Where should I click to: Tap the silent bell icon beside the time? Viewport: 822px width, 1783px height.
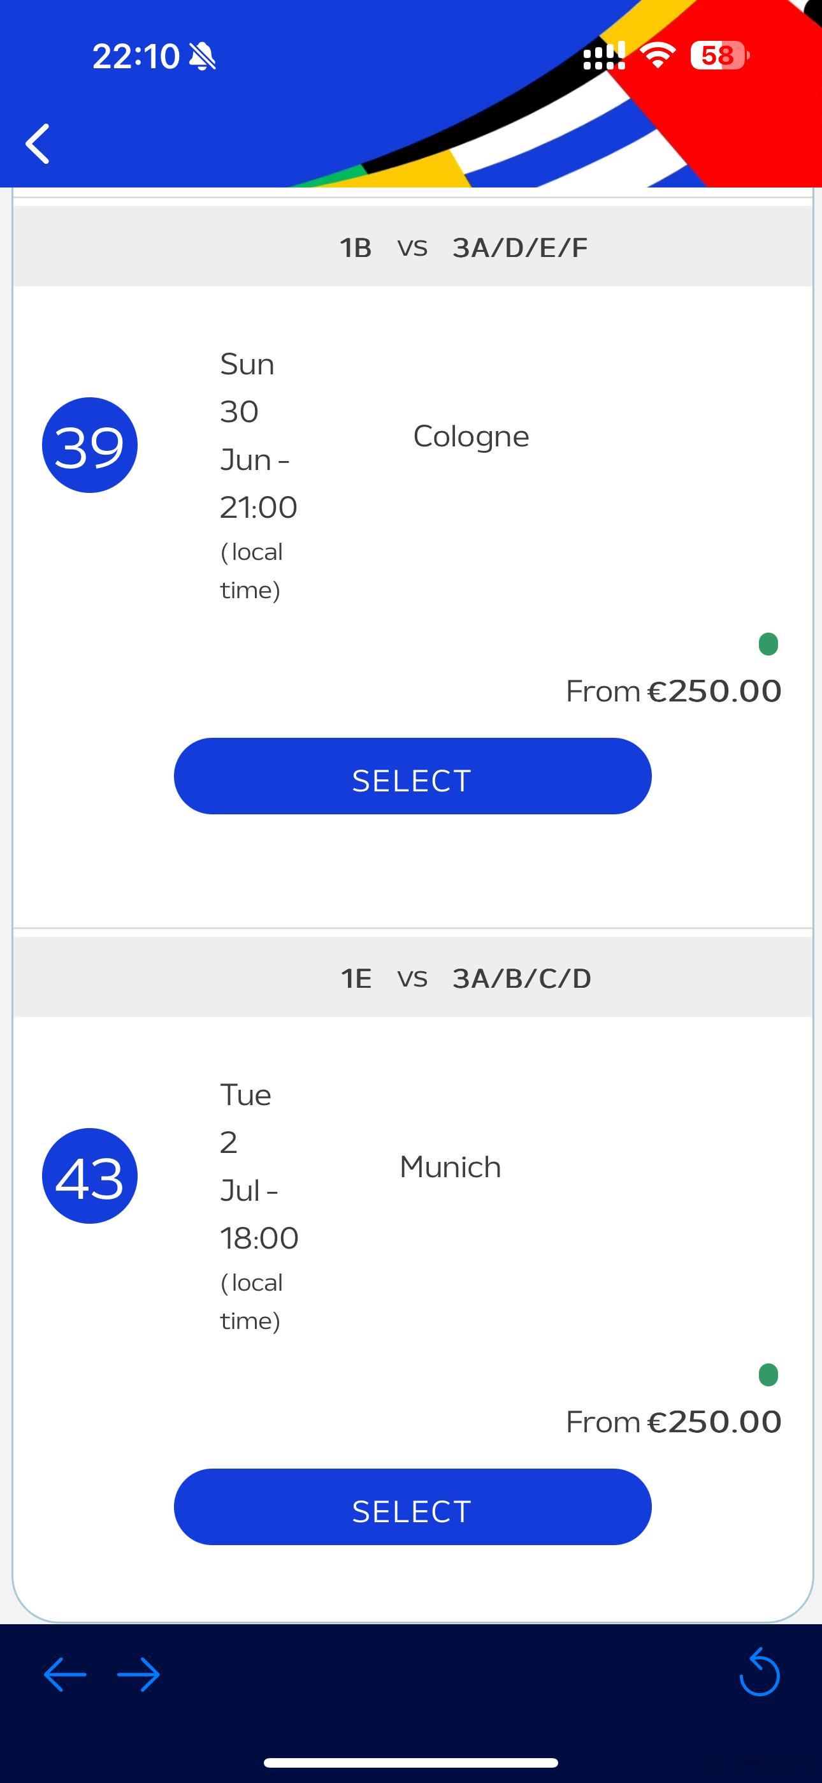click(x=202, y=56)
